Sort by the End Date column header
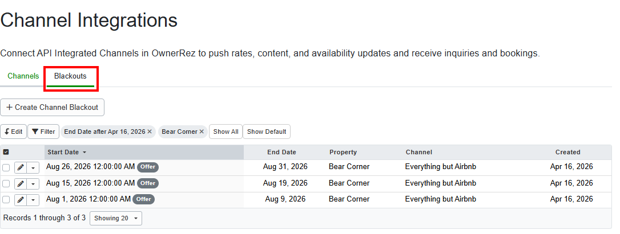The width and height of the screenshot is (620, 234). pyautogui.click(x=281, y=153)
